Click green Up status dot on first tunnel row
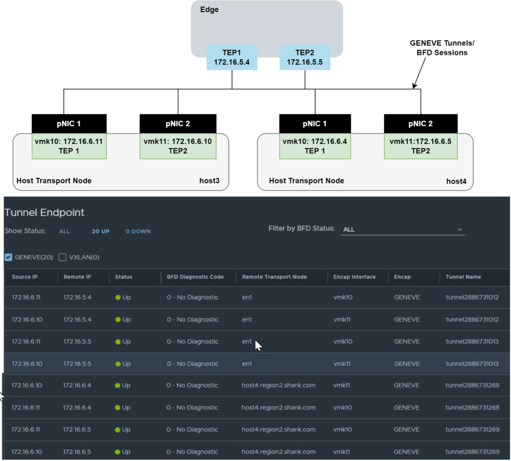The width and height of the screenshot is (511, 461). tap(118, 297)
